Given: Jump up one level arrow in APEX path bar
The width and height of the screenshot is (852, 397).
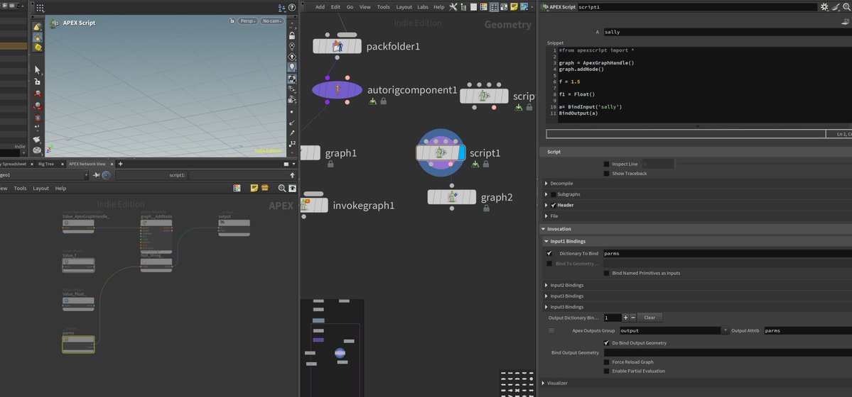Looking at the screenshot, I should pyautogui.click(x=292, y=175).
